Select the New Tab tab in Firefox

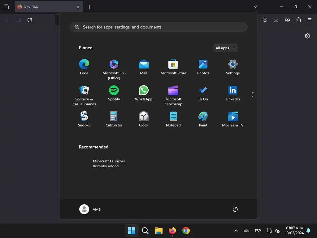[x=49, y=7]
